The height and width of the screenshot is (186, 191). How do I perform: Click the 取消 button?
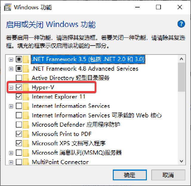click(x=168, y=175)
